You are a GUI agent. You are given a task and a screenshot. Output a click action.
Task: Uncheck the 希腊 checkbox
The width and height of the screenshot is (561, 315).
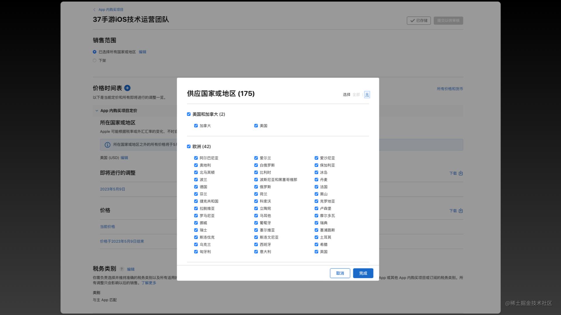[316, 244]
